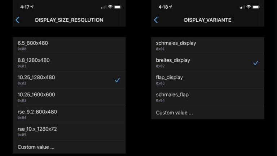This screenshot has height=156, width=277.
Task: Select the 6.5_800x480 resolution option
Action: (x=69, y=45)
